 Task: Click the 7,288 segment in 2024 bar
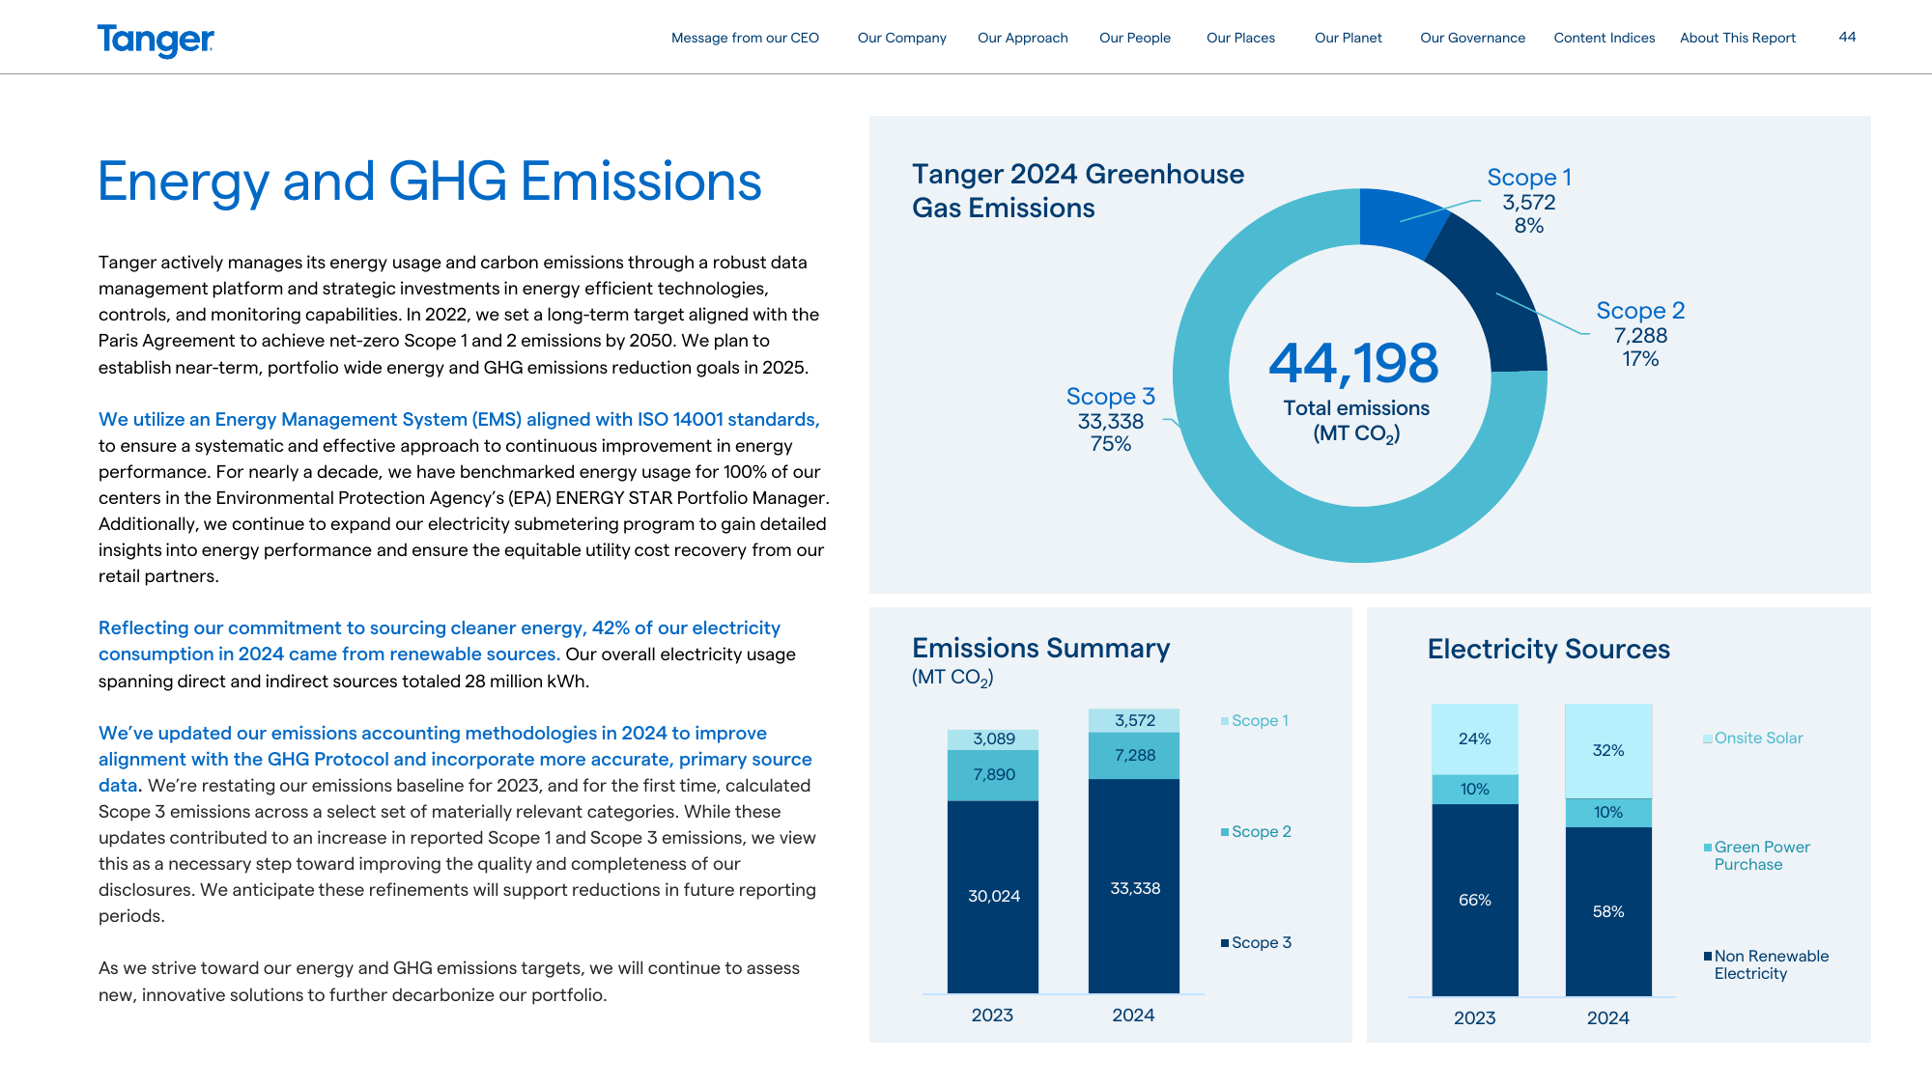tap(1134, 756)
